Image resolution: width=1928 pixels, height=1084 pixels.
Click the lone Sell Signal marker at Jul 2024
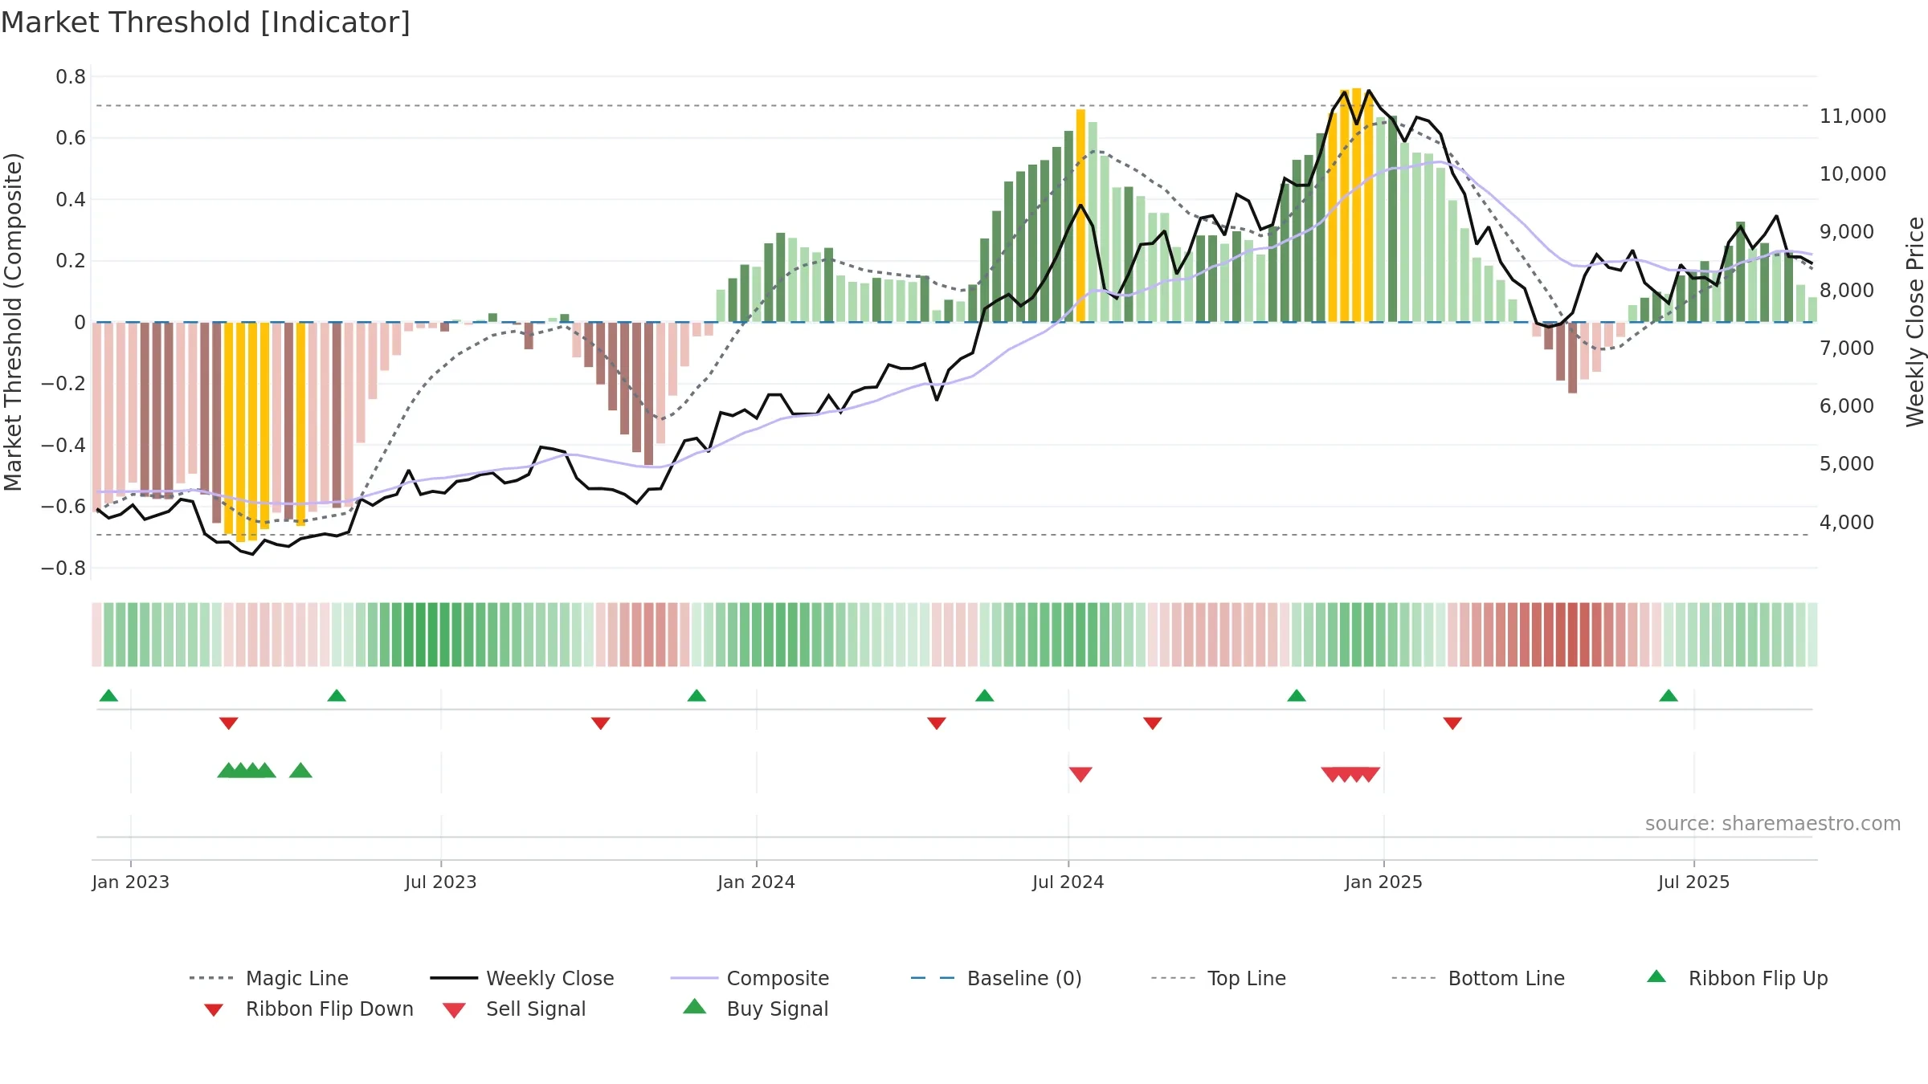point(1080,774)
